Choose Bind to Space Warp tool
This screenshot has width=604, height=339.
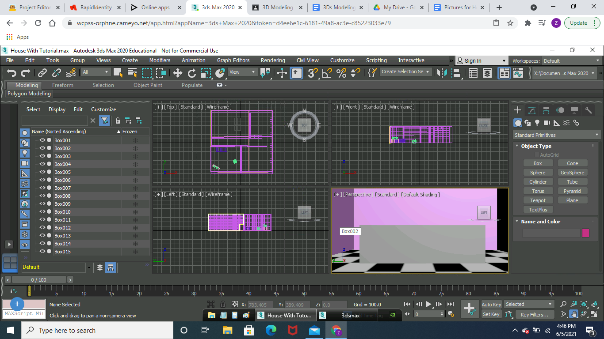click(71, 73)
